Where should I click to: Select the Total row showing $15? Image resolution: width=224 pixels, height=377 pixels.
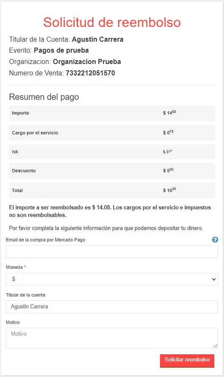pyautogui.click(x=112, y=190)
